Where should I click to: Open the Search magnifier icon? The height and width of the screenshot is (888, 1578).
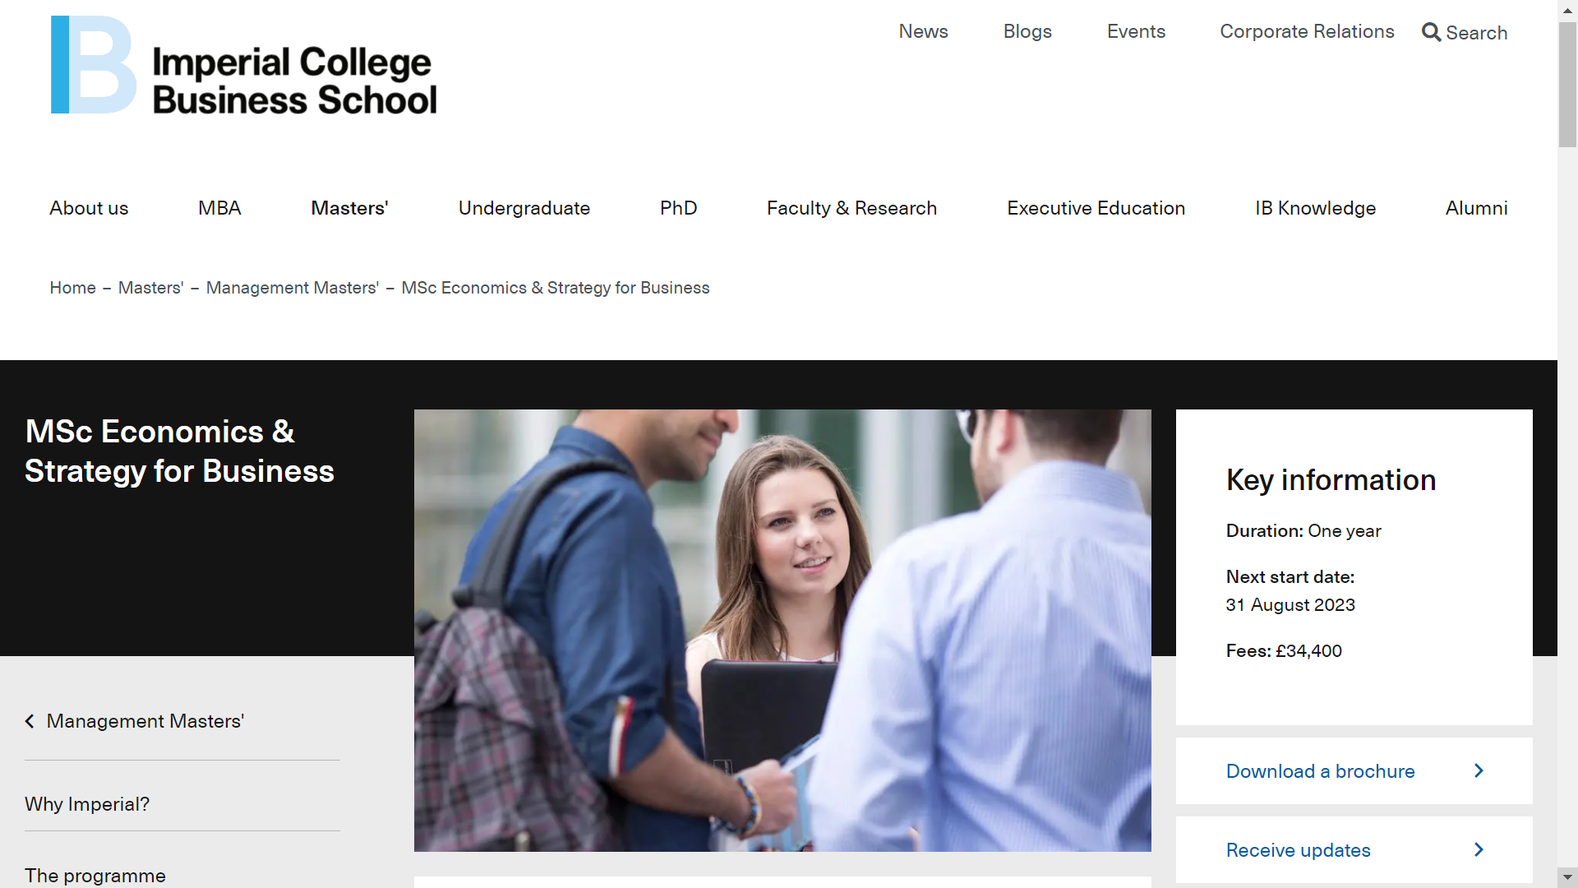(x=1431, y=32)
